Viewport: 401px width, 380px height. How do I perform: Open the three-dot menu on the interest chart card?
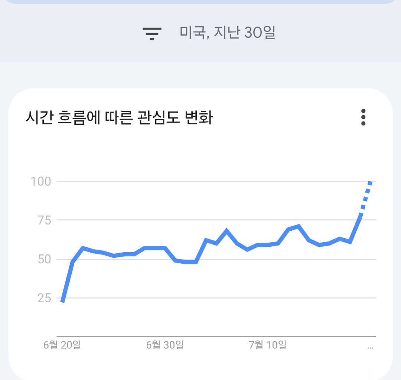363,117
